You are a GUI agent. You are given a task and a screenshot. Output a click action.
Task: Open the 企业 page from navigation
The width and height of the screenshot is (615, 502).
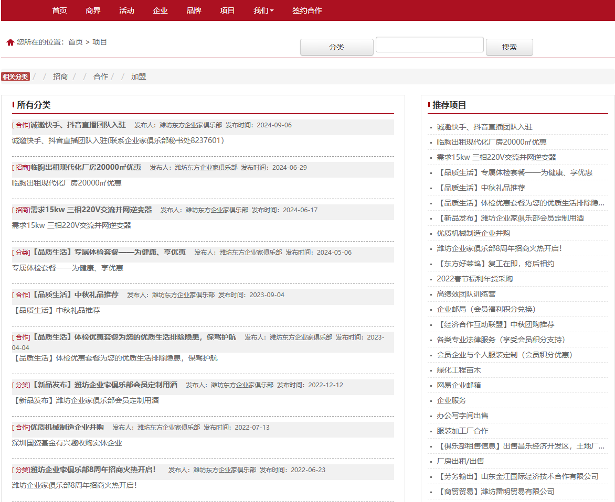(x=160, y=10)
